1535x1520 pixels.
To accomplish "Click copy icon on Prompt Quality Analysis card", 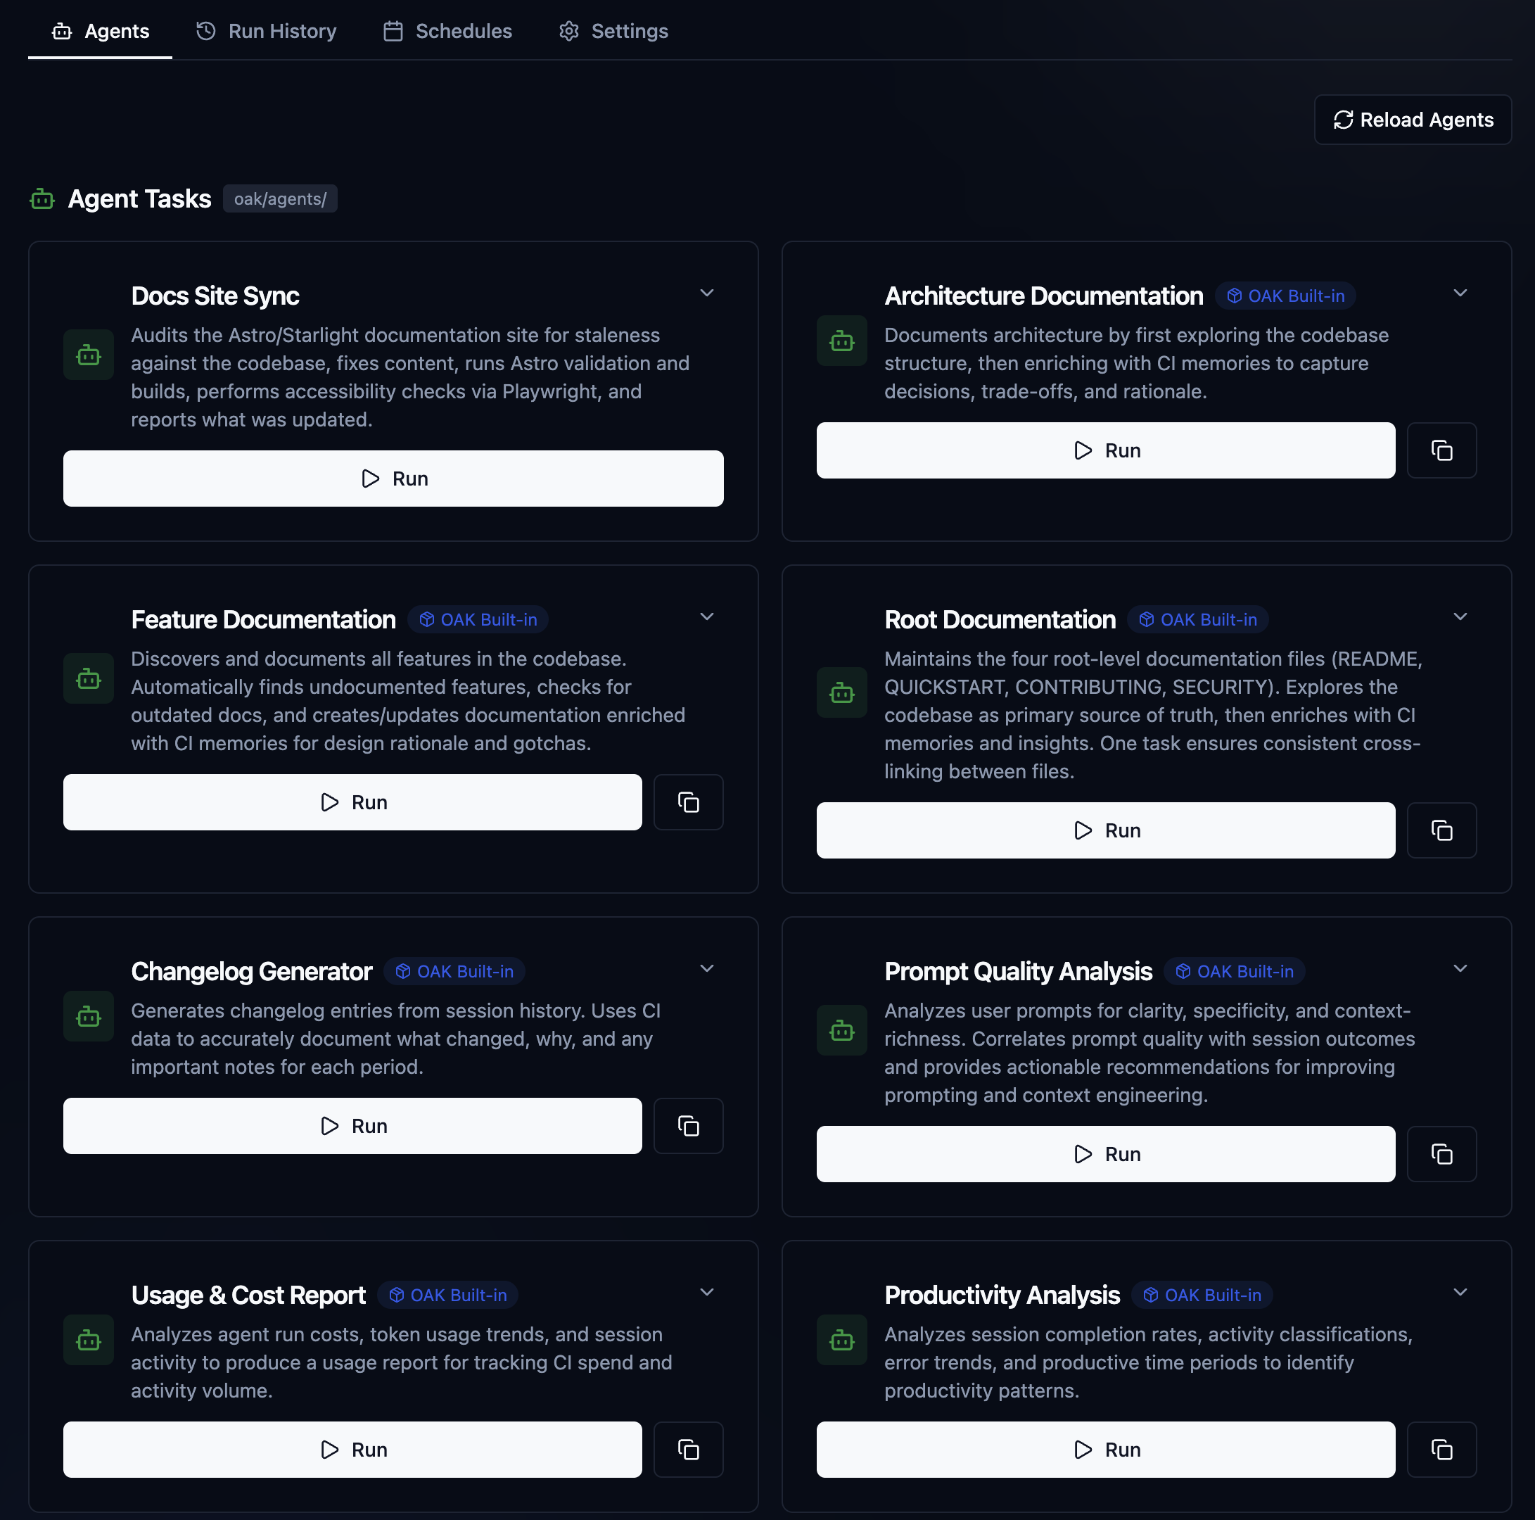I will [x=1441, y=1153].
